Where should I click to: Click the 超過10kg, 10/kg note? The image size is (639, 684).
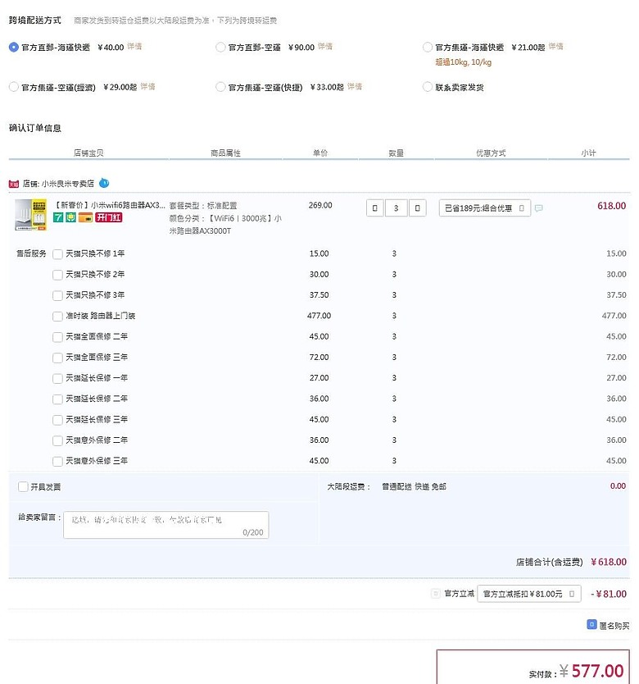pyautogui.click(x=464, y=62)
